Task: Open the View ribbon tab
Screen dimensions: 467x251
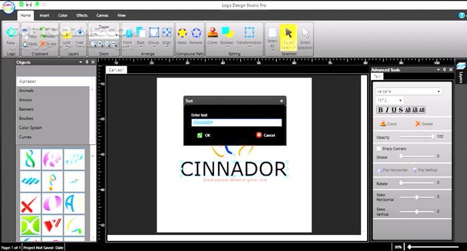Action: pyautogui.click(x=121, y=15)
